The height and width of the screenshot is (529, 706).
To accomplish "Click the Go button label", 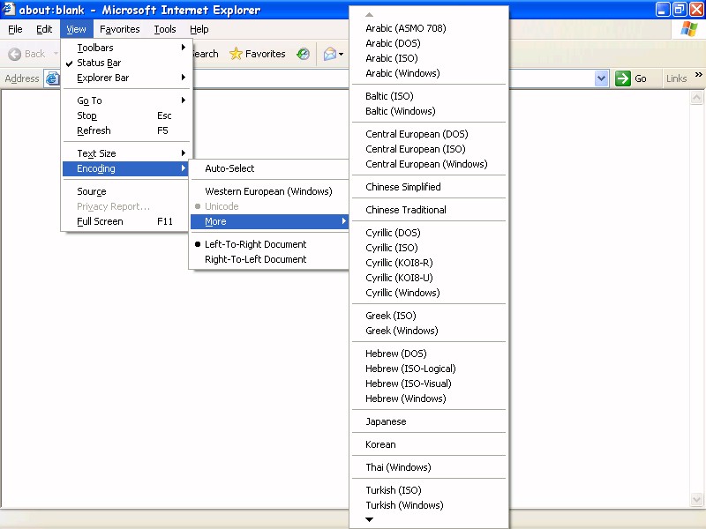I will (641, 78).
